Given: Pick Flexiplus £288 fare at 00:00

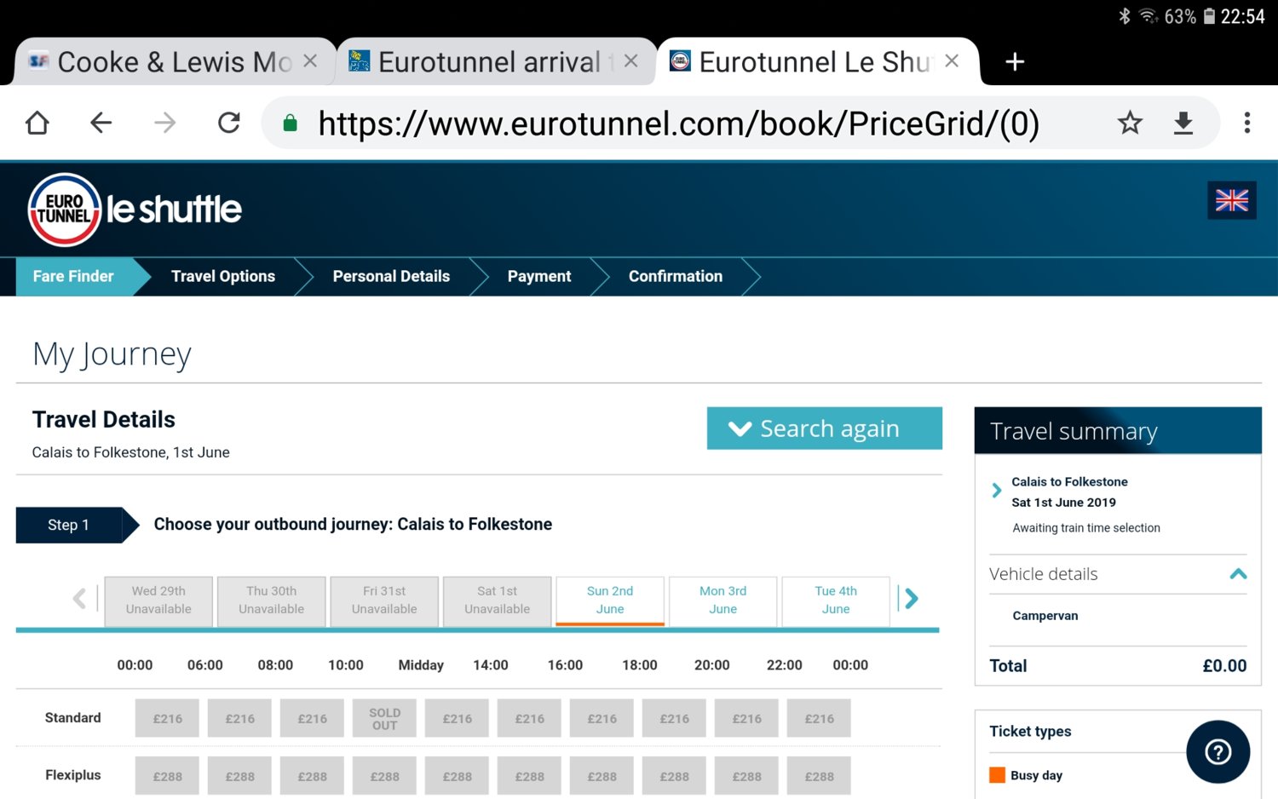Looking at the screenshot, I should (x=168, y=776).
